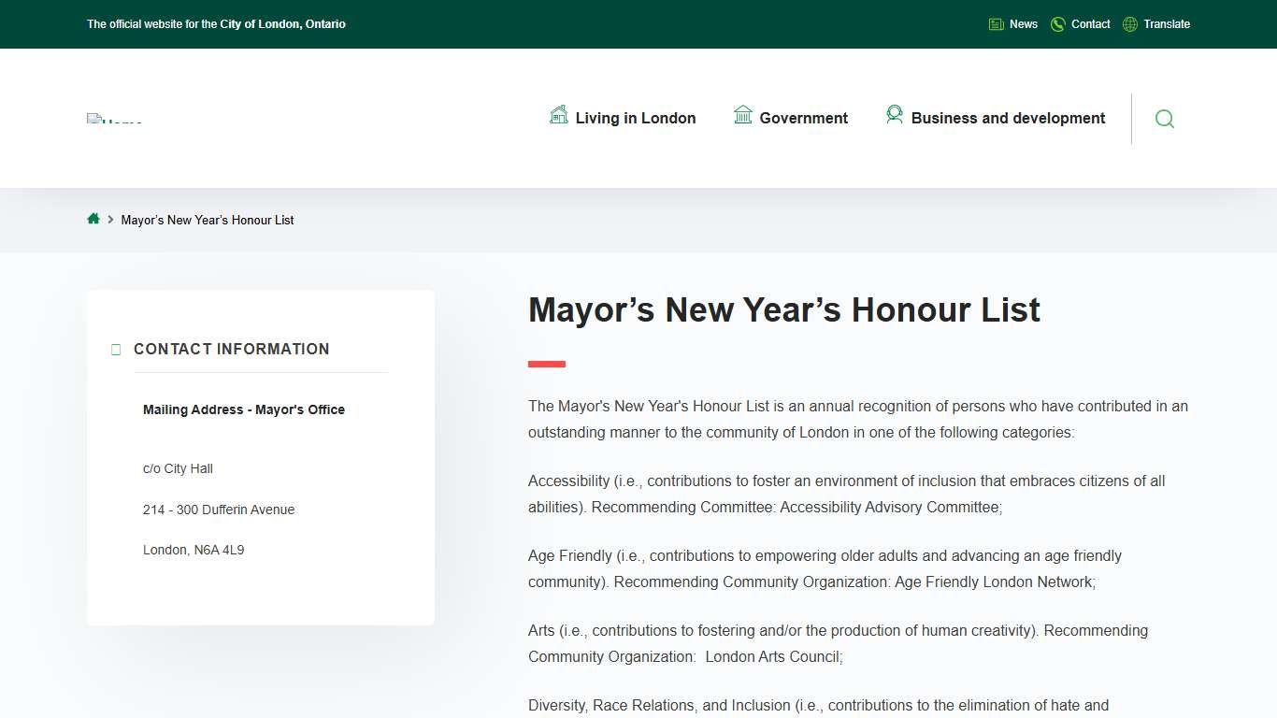Image resolution: width=1277 pixels, height=718 pixels.
Task: Select the home icon in the breadcrumb
Action: [93, 218]
